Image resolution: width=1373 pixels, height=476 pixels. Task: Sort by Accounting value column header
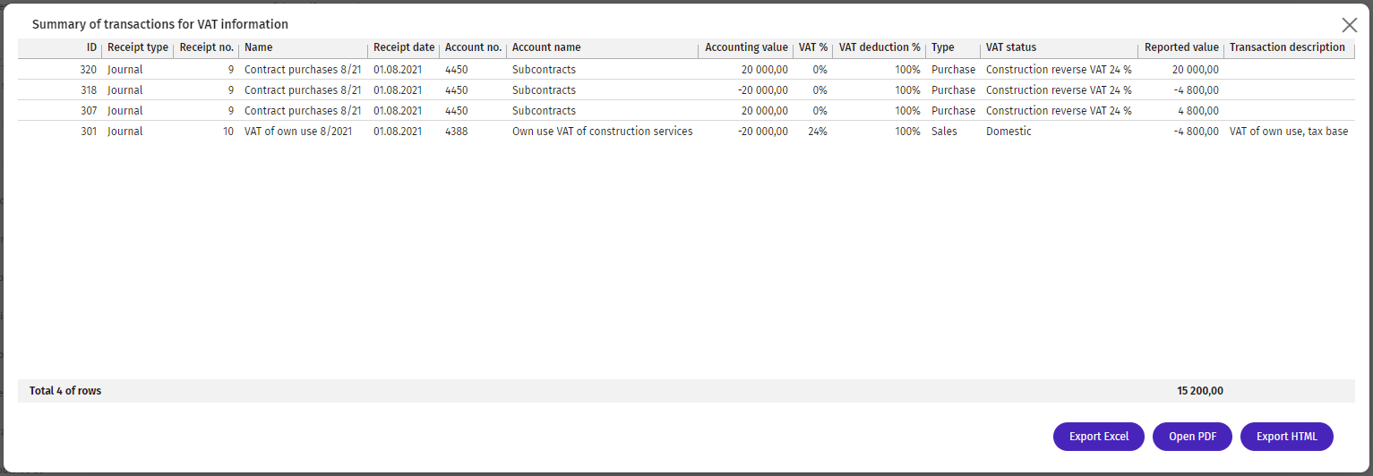pos(745,47)
